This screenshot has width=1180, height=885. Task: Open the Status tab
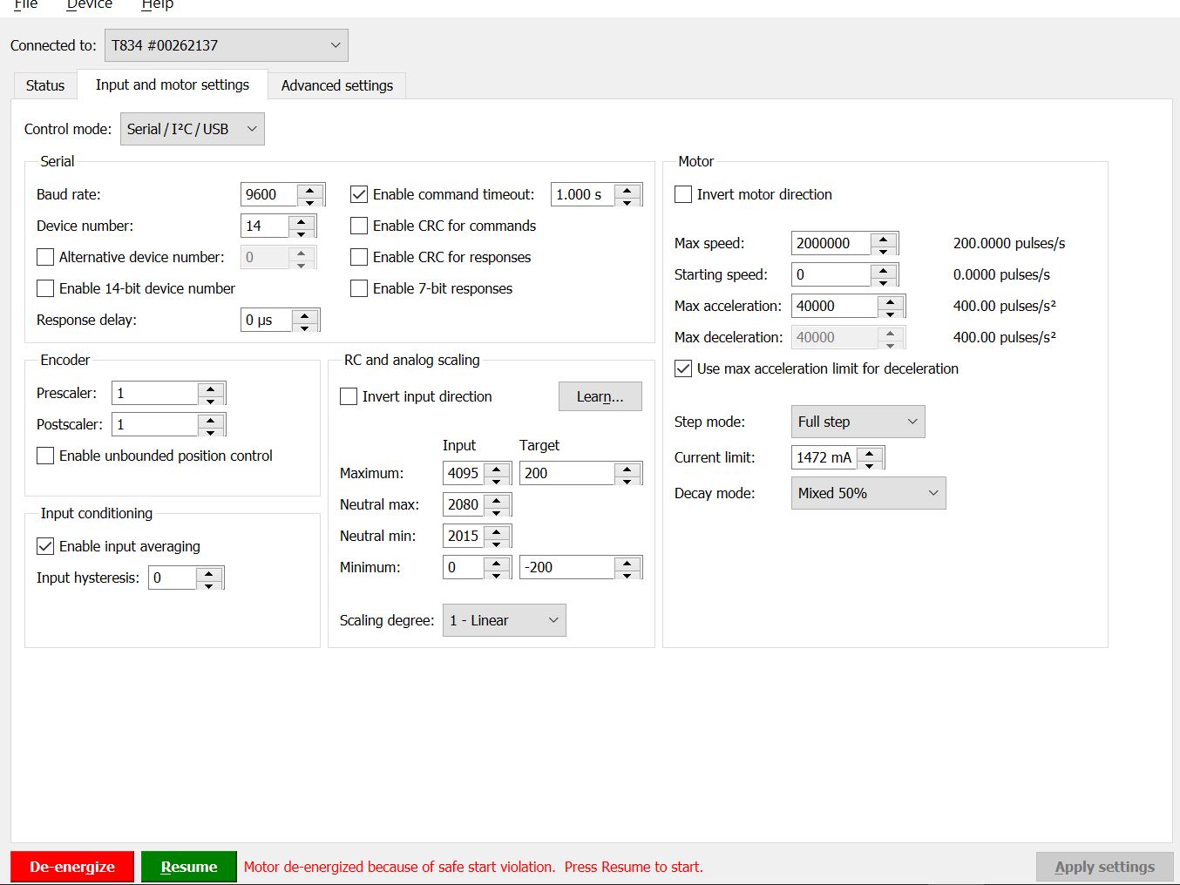[45, 85]
